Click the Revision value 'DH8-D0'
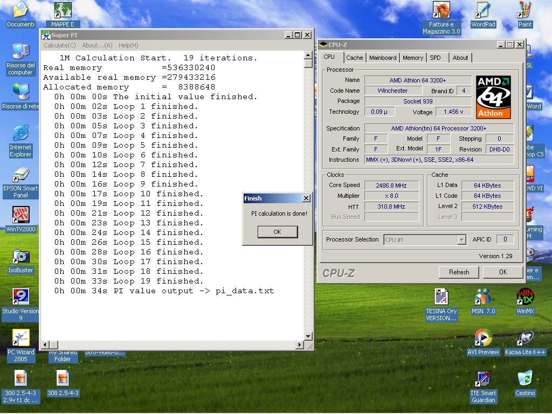This screenshot has width=552, height=414. tap(500, 149)
